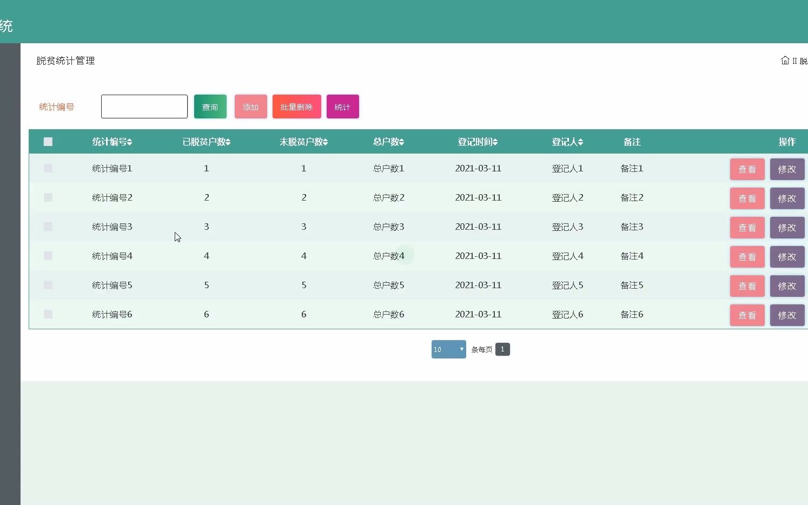The image size is (808, 505).
Task: Click the 查询 search button
Action: click(210, 107)
